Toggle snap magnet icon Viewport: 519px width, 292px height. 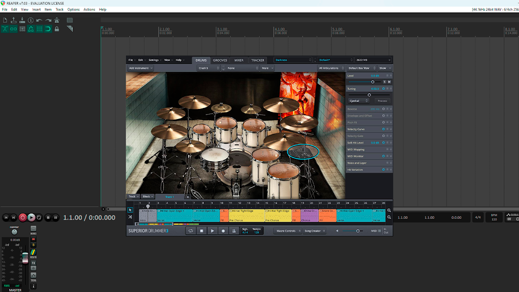click(x=48, y=29)
